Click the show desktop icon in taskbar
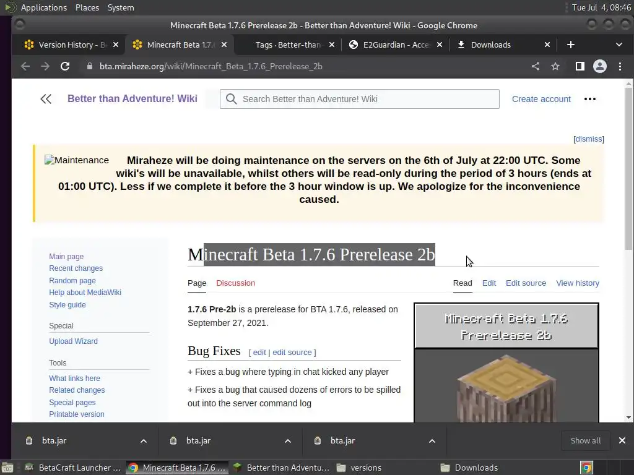Image resolution: width=634 pixels, height=475 pixels. tap(7, 468)
